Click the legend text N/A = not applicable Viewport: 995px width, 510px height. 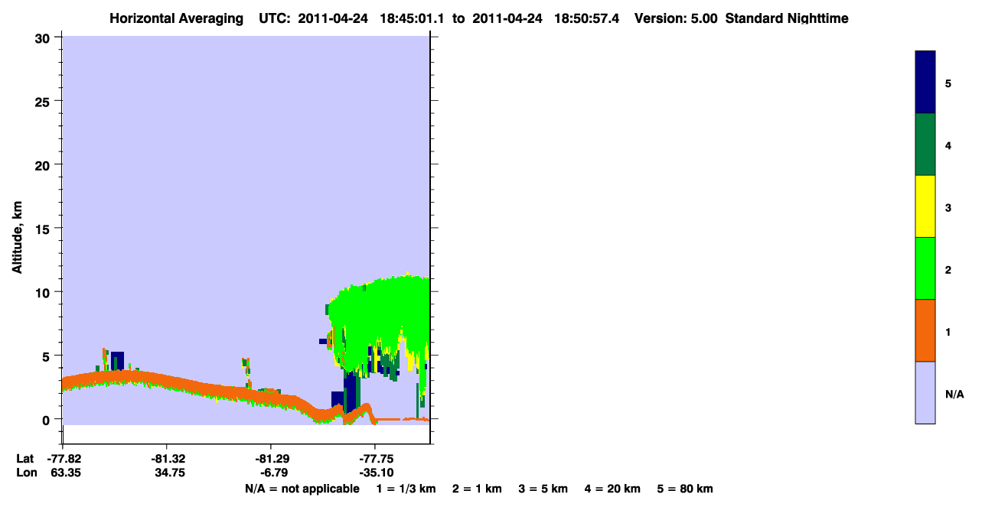[302, 489]
